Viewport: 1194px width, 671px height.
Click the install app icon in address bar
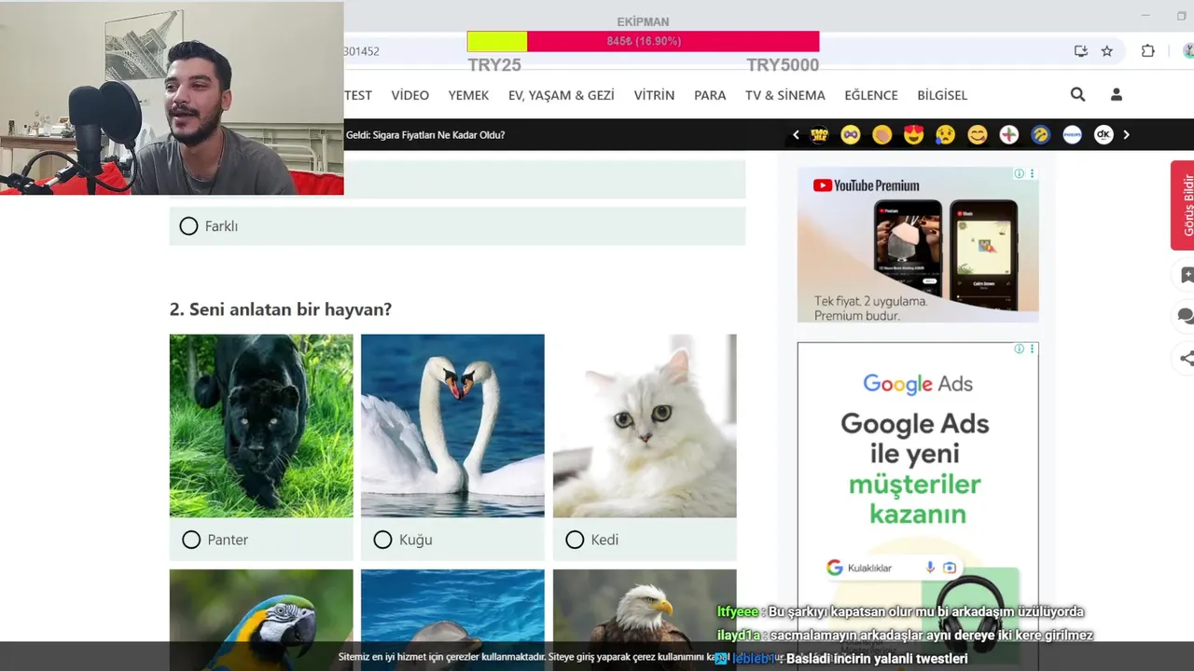tap(1080, 51)
